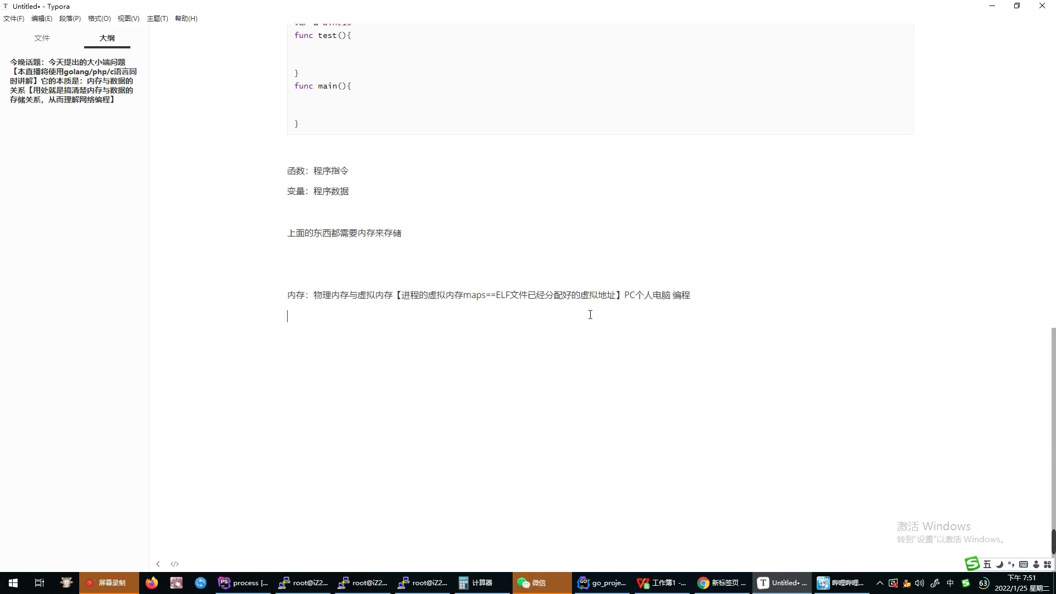
Task: Switch to Typora Untitled taskbar button
Action: coord(782,583)
